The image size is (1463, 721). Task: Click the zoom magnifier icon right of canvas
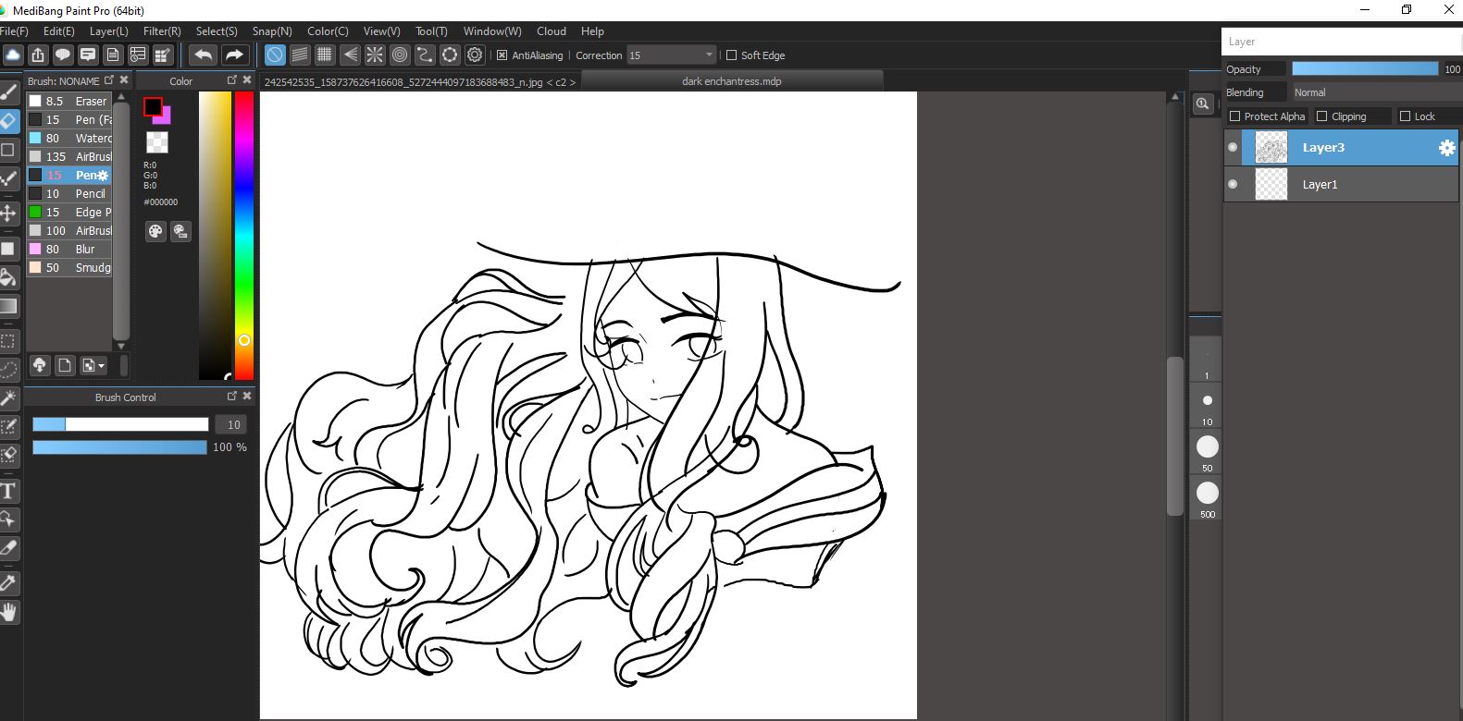click(1202, 104)
